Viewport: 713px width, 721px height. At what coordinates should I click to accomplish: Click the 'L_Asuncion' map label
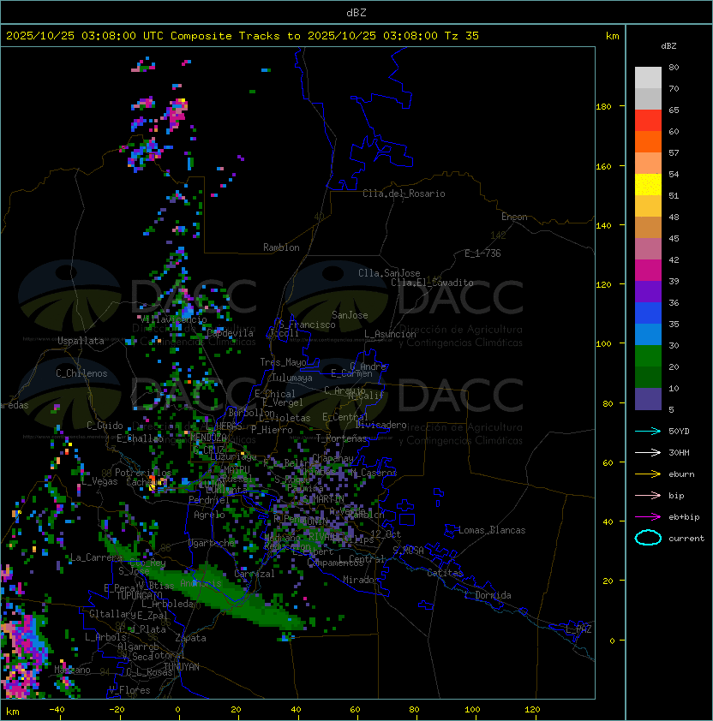(x=390, y=334)
